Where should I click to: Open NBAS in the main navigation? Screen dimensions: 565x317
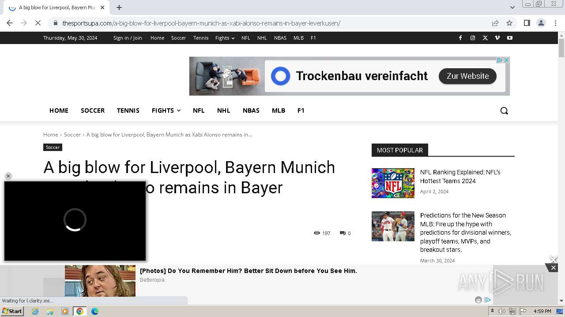coord(251,111)
